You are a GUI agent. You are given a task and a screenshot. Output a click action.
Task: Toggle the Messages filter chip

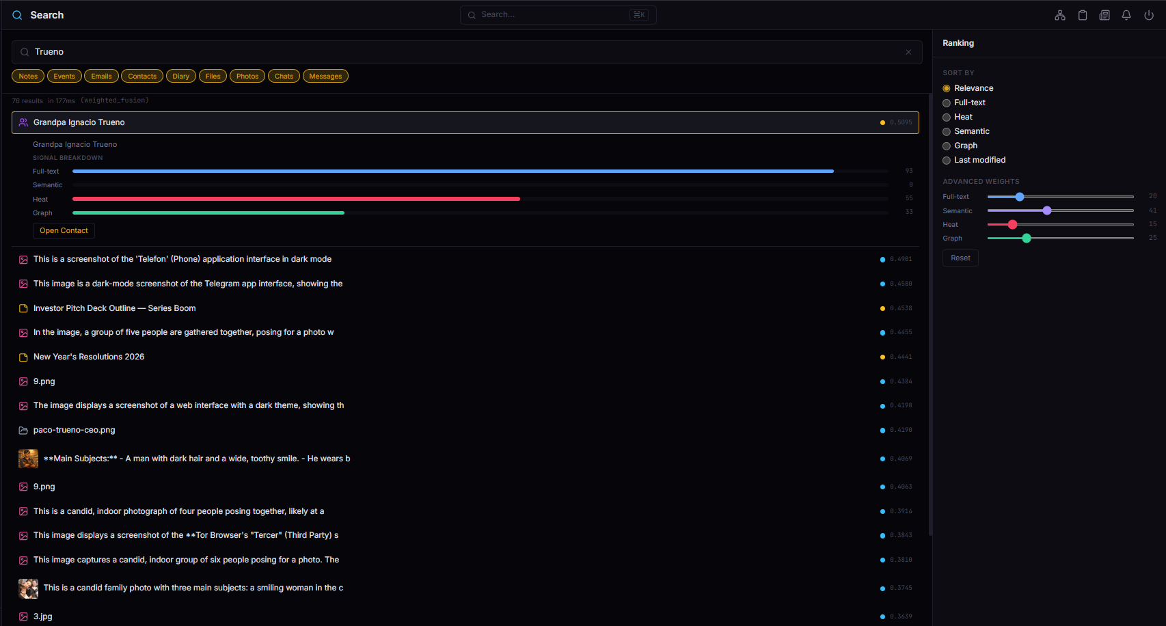[x=325, y=76]
